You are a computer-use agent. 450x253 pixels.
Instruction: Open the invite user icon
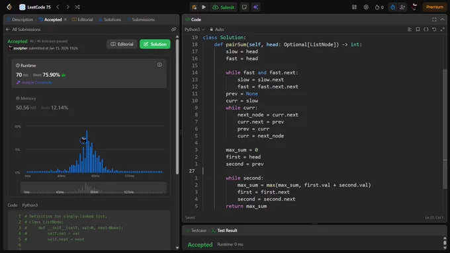pos(402,7)
